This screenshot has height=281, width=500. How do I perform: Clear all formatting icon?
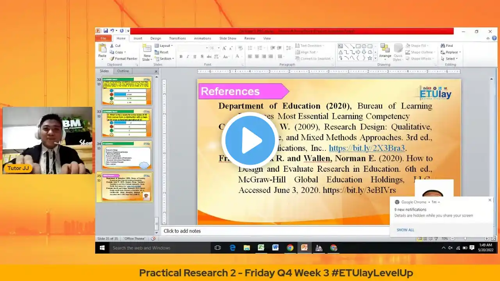tap(240, 48)
